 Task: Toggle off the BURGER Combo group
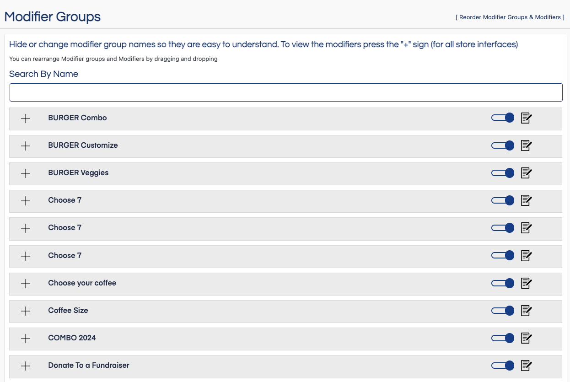(502, 118)
